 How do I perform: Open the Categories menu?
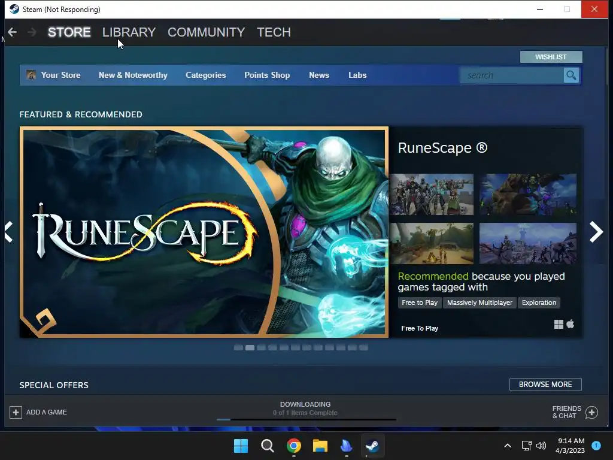point(206,75)
